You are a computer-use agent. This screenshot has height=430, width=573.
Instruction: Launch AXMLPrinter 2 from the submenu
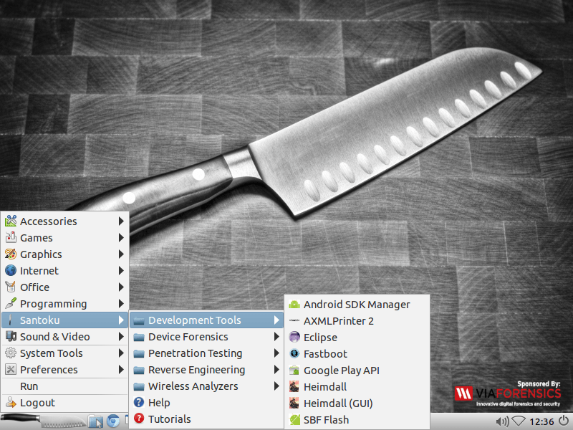(x=357, y=320)
